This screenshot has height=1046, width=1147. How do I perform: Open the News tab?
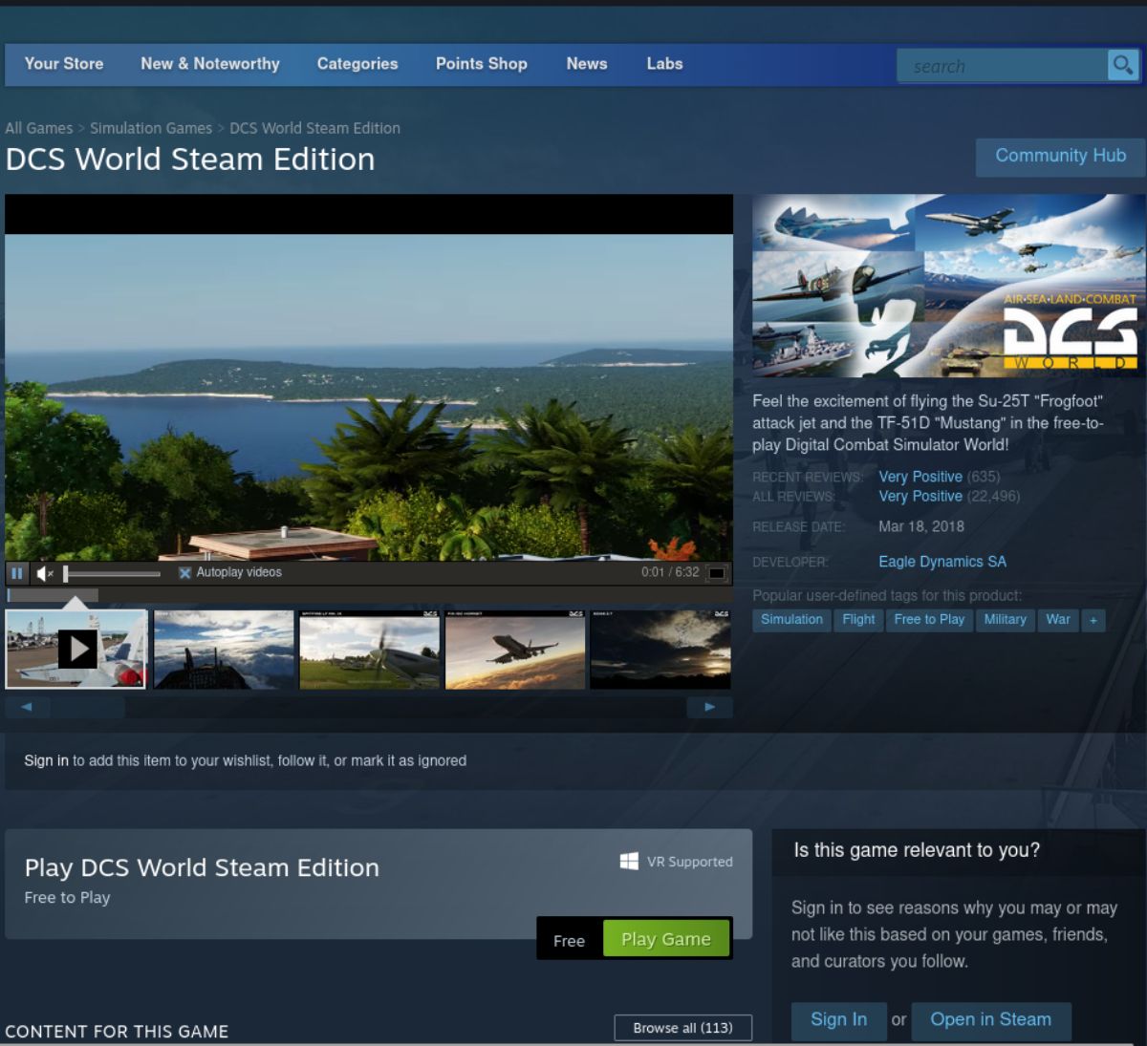587,64
